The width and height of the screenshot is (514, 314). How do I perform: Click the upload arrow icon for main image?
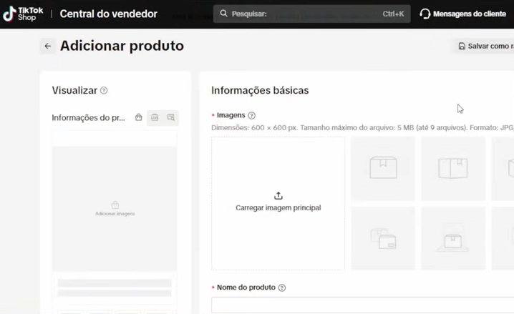pos(278,195)
